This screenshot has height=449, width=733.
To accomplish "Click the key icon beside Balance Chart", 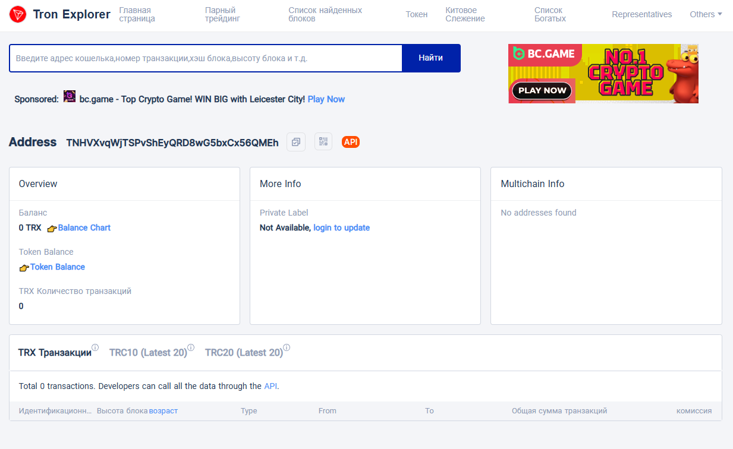I will click(52, 228).
